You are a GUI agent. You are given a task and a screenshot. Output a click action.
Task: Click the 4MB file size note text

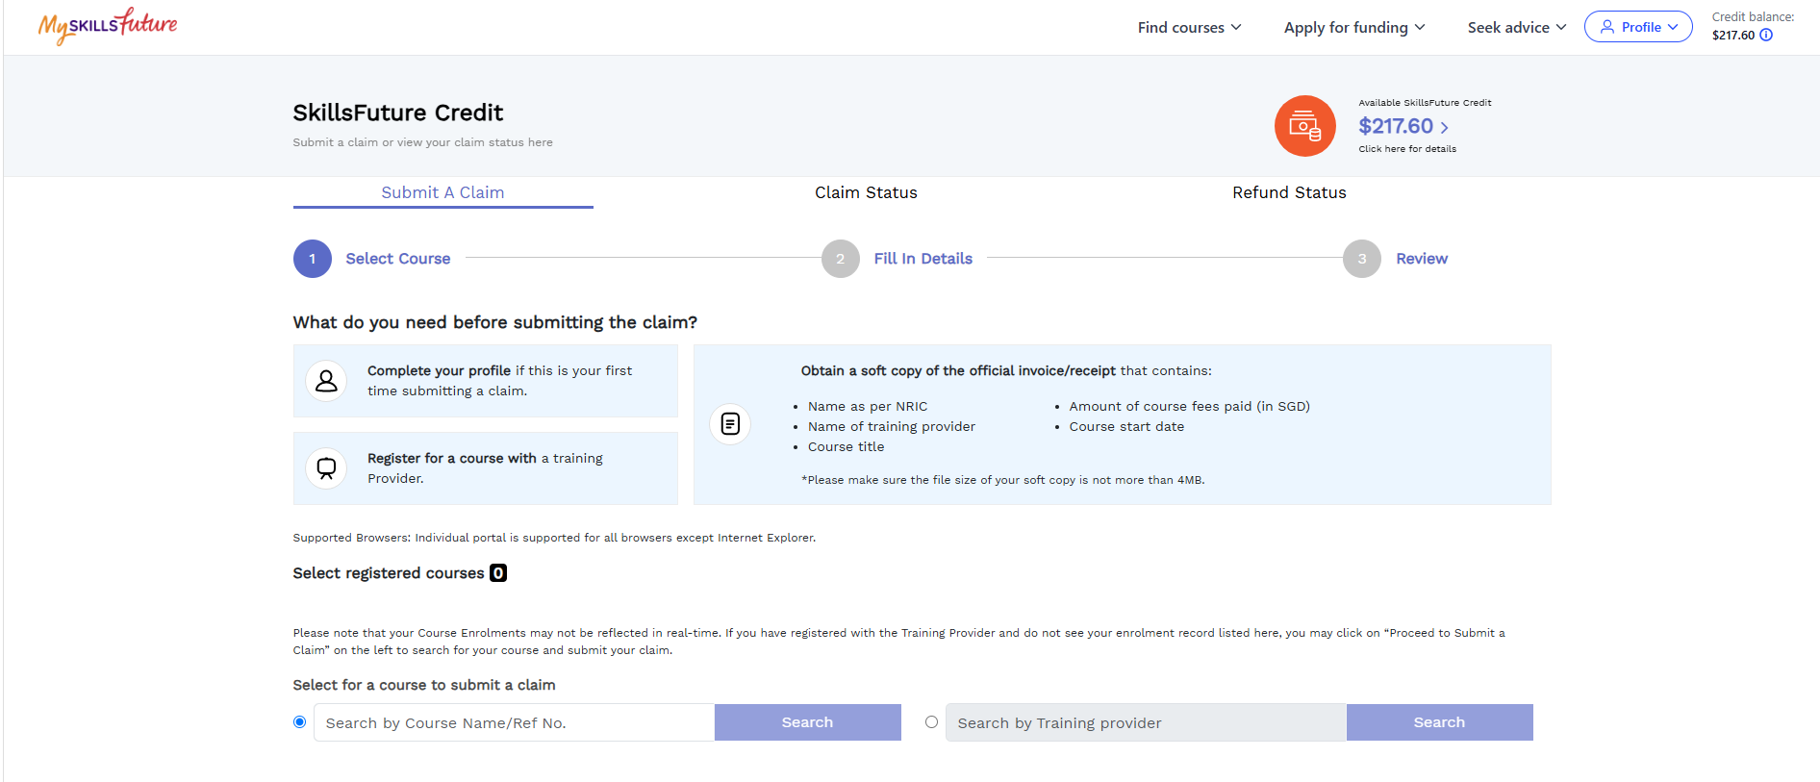click(1002, 480)
